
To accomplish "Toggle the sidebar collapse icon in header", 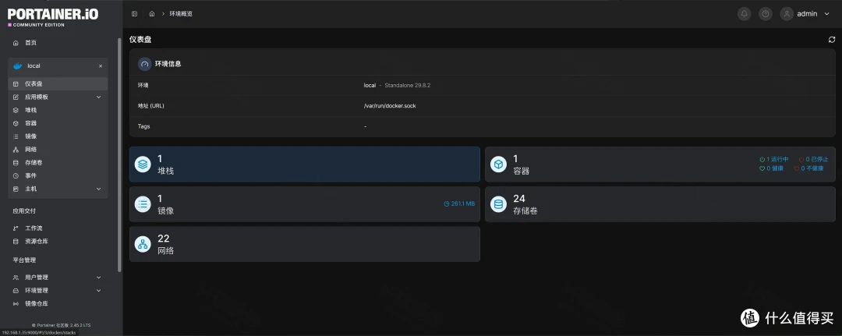I will [x=135, y=14].
